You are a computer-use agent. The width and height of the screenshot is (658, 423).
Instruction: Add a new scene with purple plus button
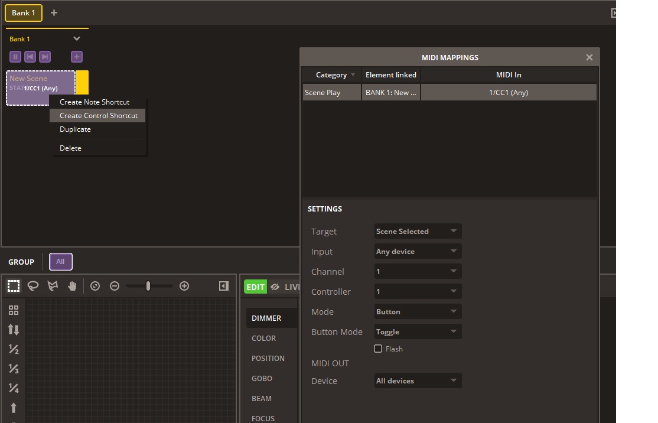coord(76,57)
